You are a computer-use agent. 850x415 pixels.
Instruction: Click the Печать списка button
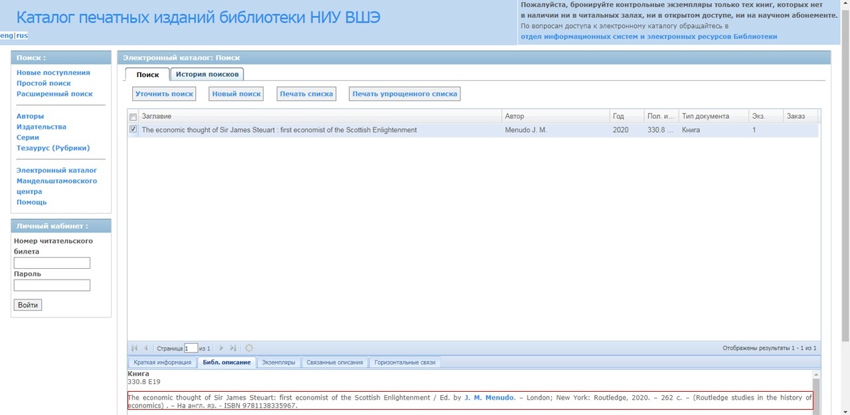tap(306, 94)
